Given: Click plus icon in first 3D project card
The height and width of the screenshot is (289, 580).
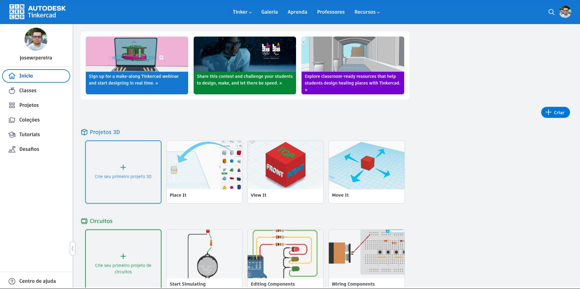Looking at the screenshot, I should tap(123, 167).
